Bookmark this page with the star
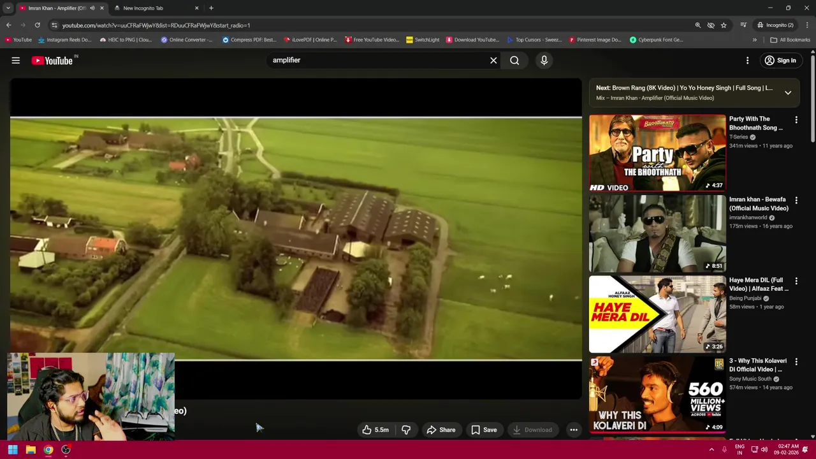Viewport: 816px width, 459px height. [724, 25]
